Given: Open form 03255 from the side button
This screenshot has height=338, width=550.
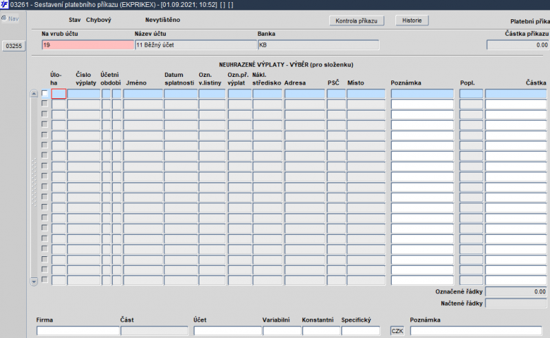Looking at the screenshot, I should tap(14, 46).
